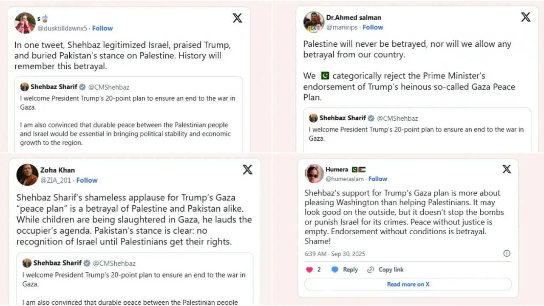Follow @humeraslam account
Image resolution: width=544 pixels, height=306 pixels.
[x=378, y=179]
